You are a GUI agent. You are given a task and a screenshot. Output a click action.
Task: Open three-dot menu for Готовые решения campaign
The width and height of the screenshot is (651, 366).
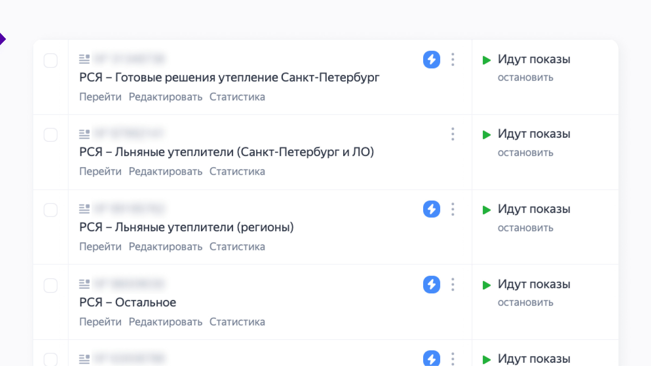pos(453,59)
